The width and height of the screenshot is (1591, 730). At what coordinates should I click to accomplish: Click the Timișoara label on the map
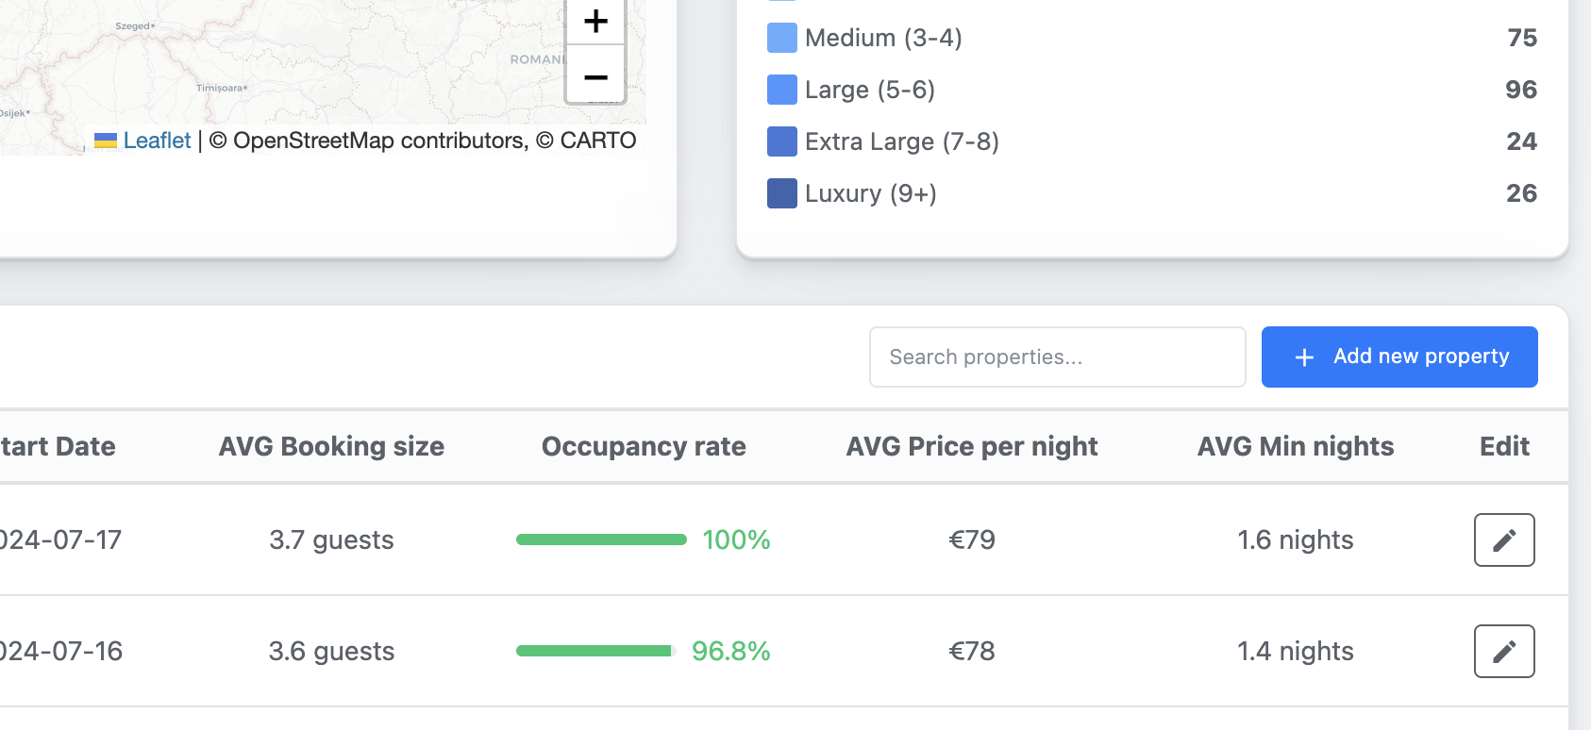tap(221, 88)
